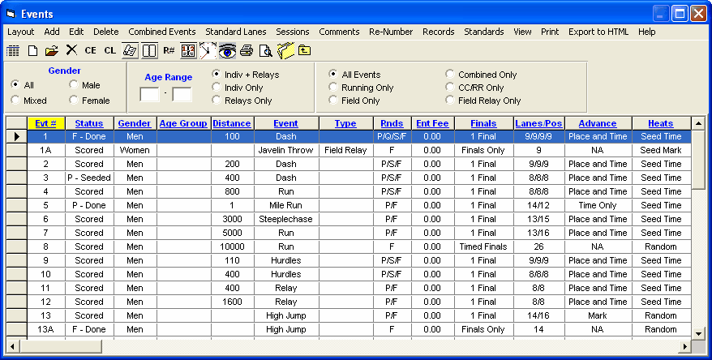Click the Records 1-2 scoreboard icon
The width and height of the screenshot is (712, 360).
188,50
